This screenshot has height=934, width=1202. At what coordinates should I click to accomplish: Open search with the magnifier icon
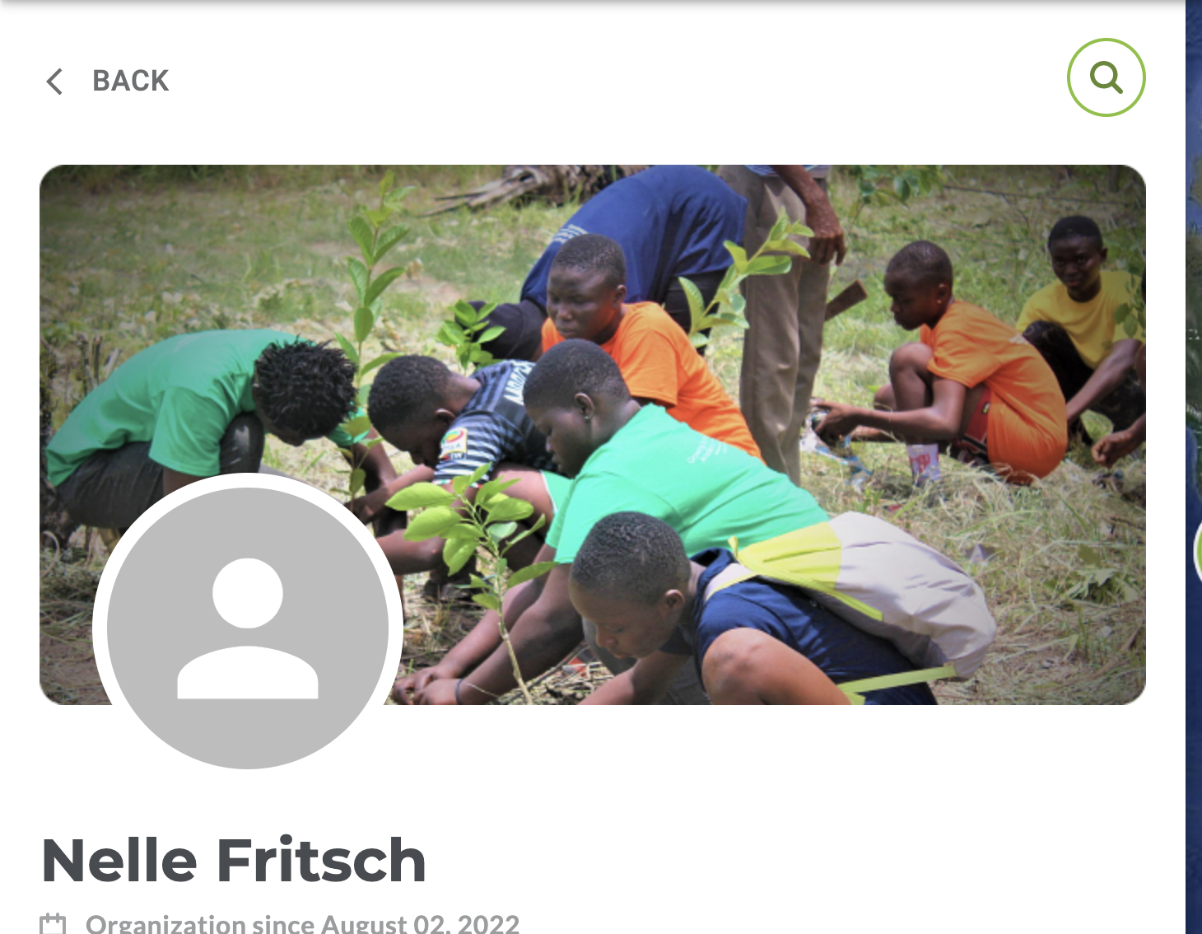tap(1106, 77)
